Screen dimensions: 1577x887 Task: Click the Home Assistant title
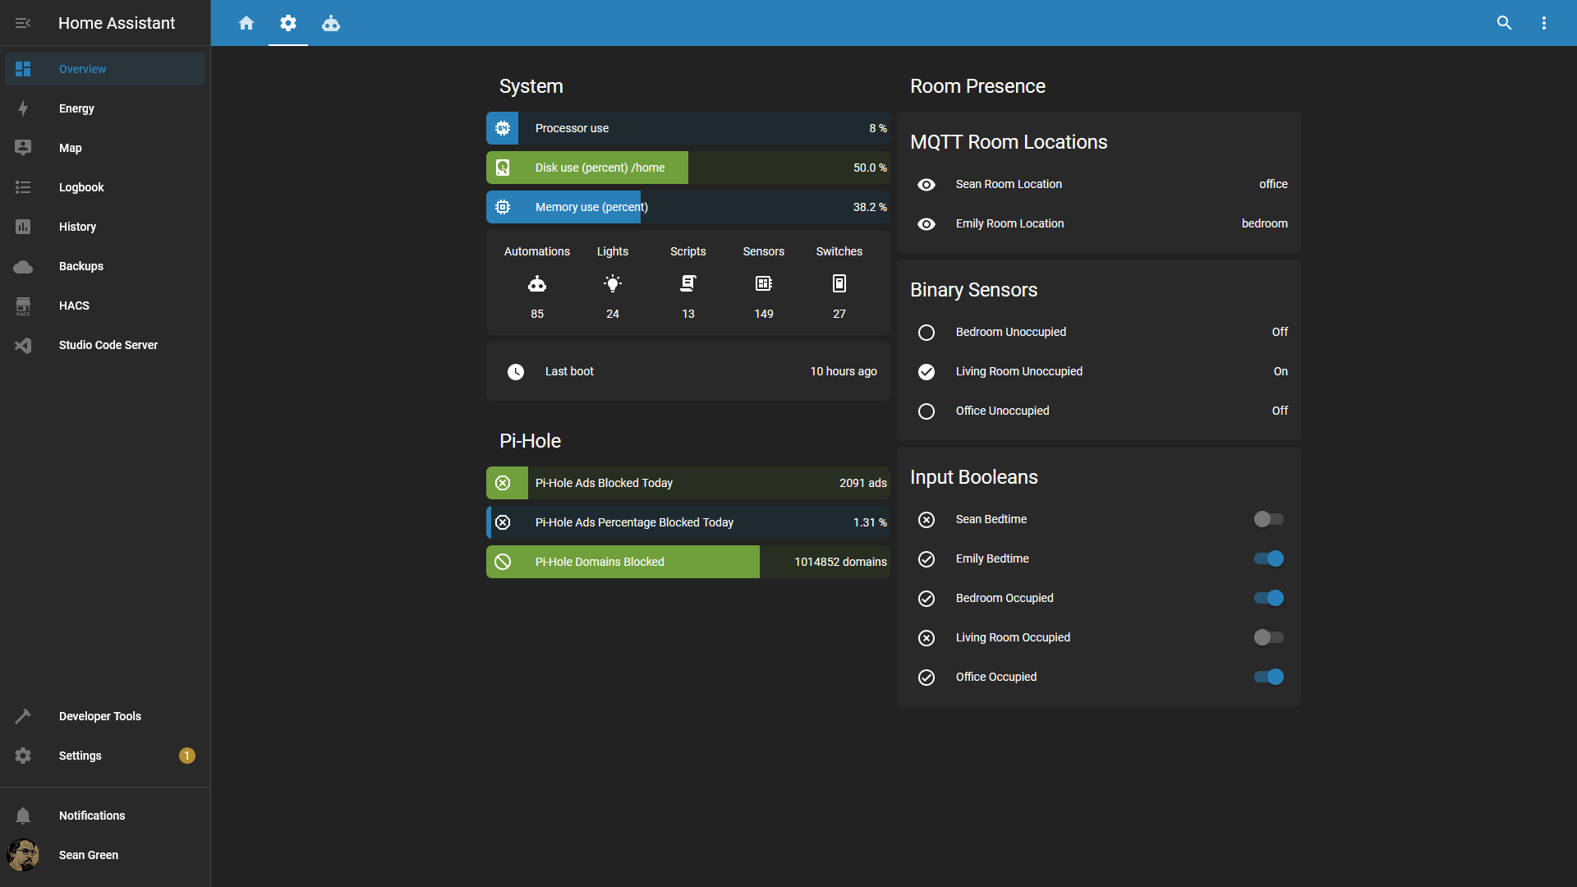(x=117, y=23)
